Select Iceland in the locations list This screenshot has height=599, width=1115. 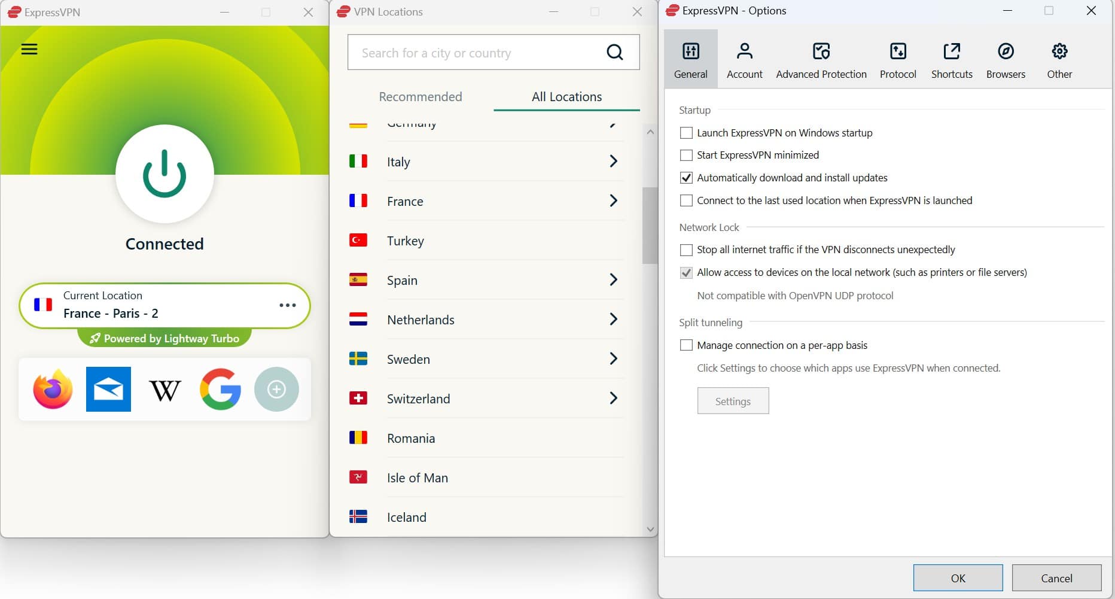(x=486, y=516)
